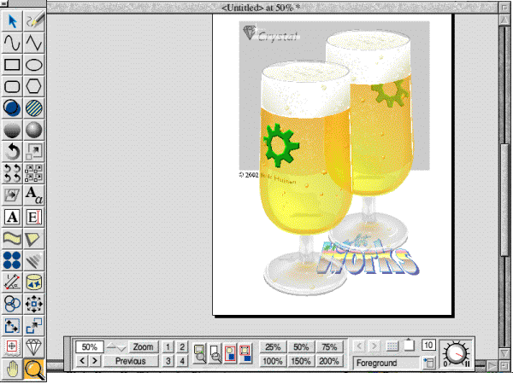513x384 pixels.
Task: Toggle zoom memory slot 2
Action: 182,347
